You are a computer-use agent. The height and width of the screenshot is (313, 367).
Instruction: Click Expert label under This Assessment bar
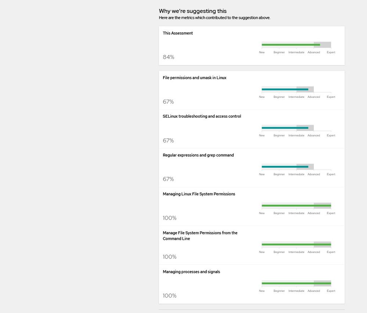[331, 52]
